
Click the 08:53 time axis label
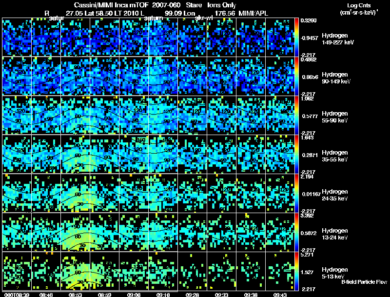coord(76,295)
